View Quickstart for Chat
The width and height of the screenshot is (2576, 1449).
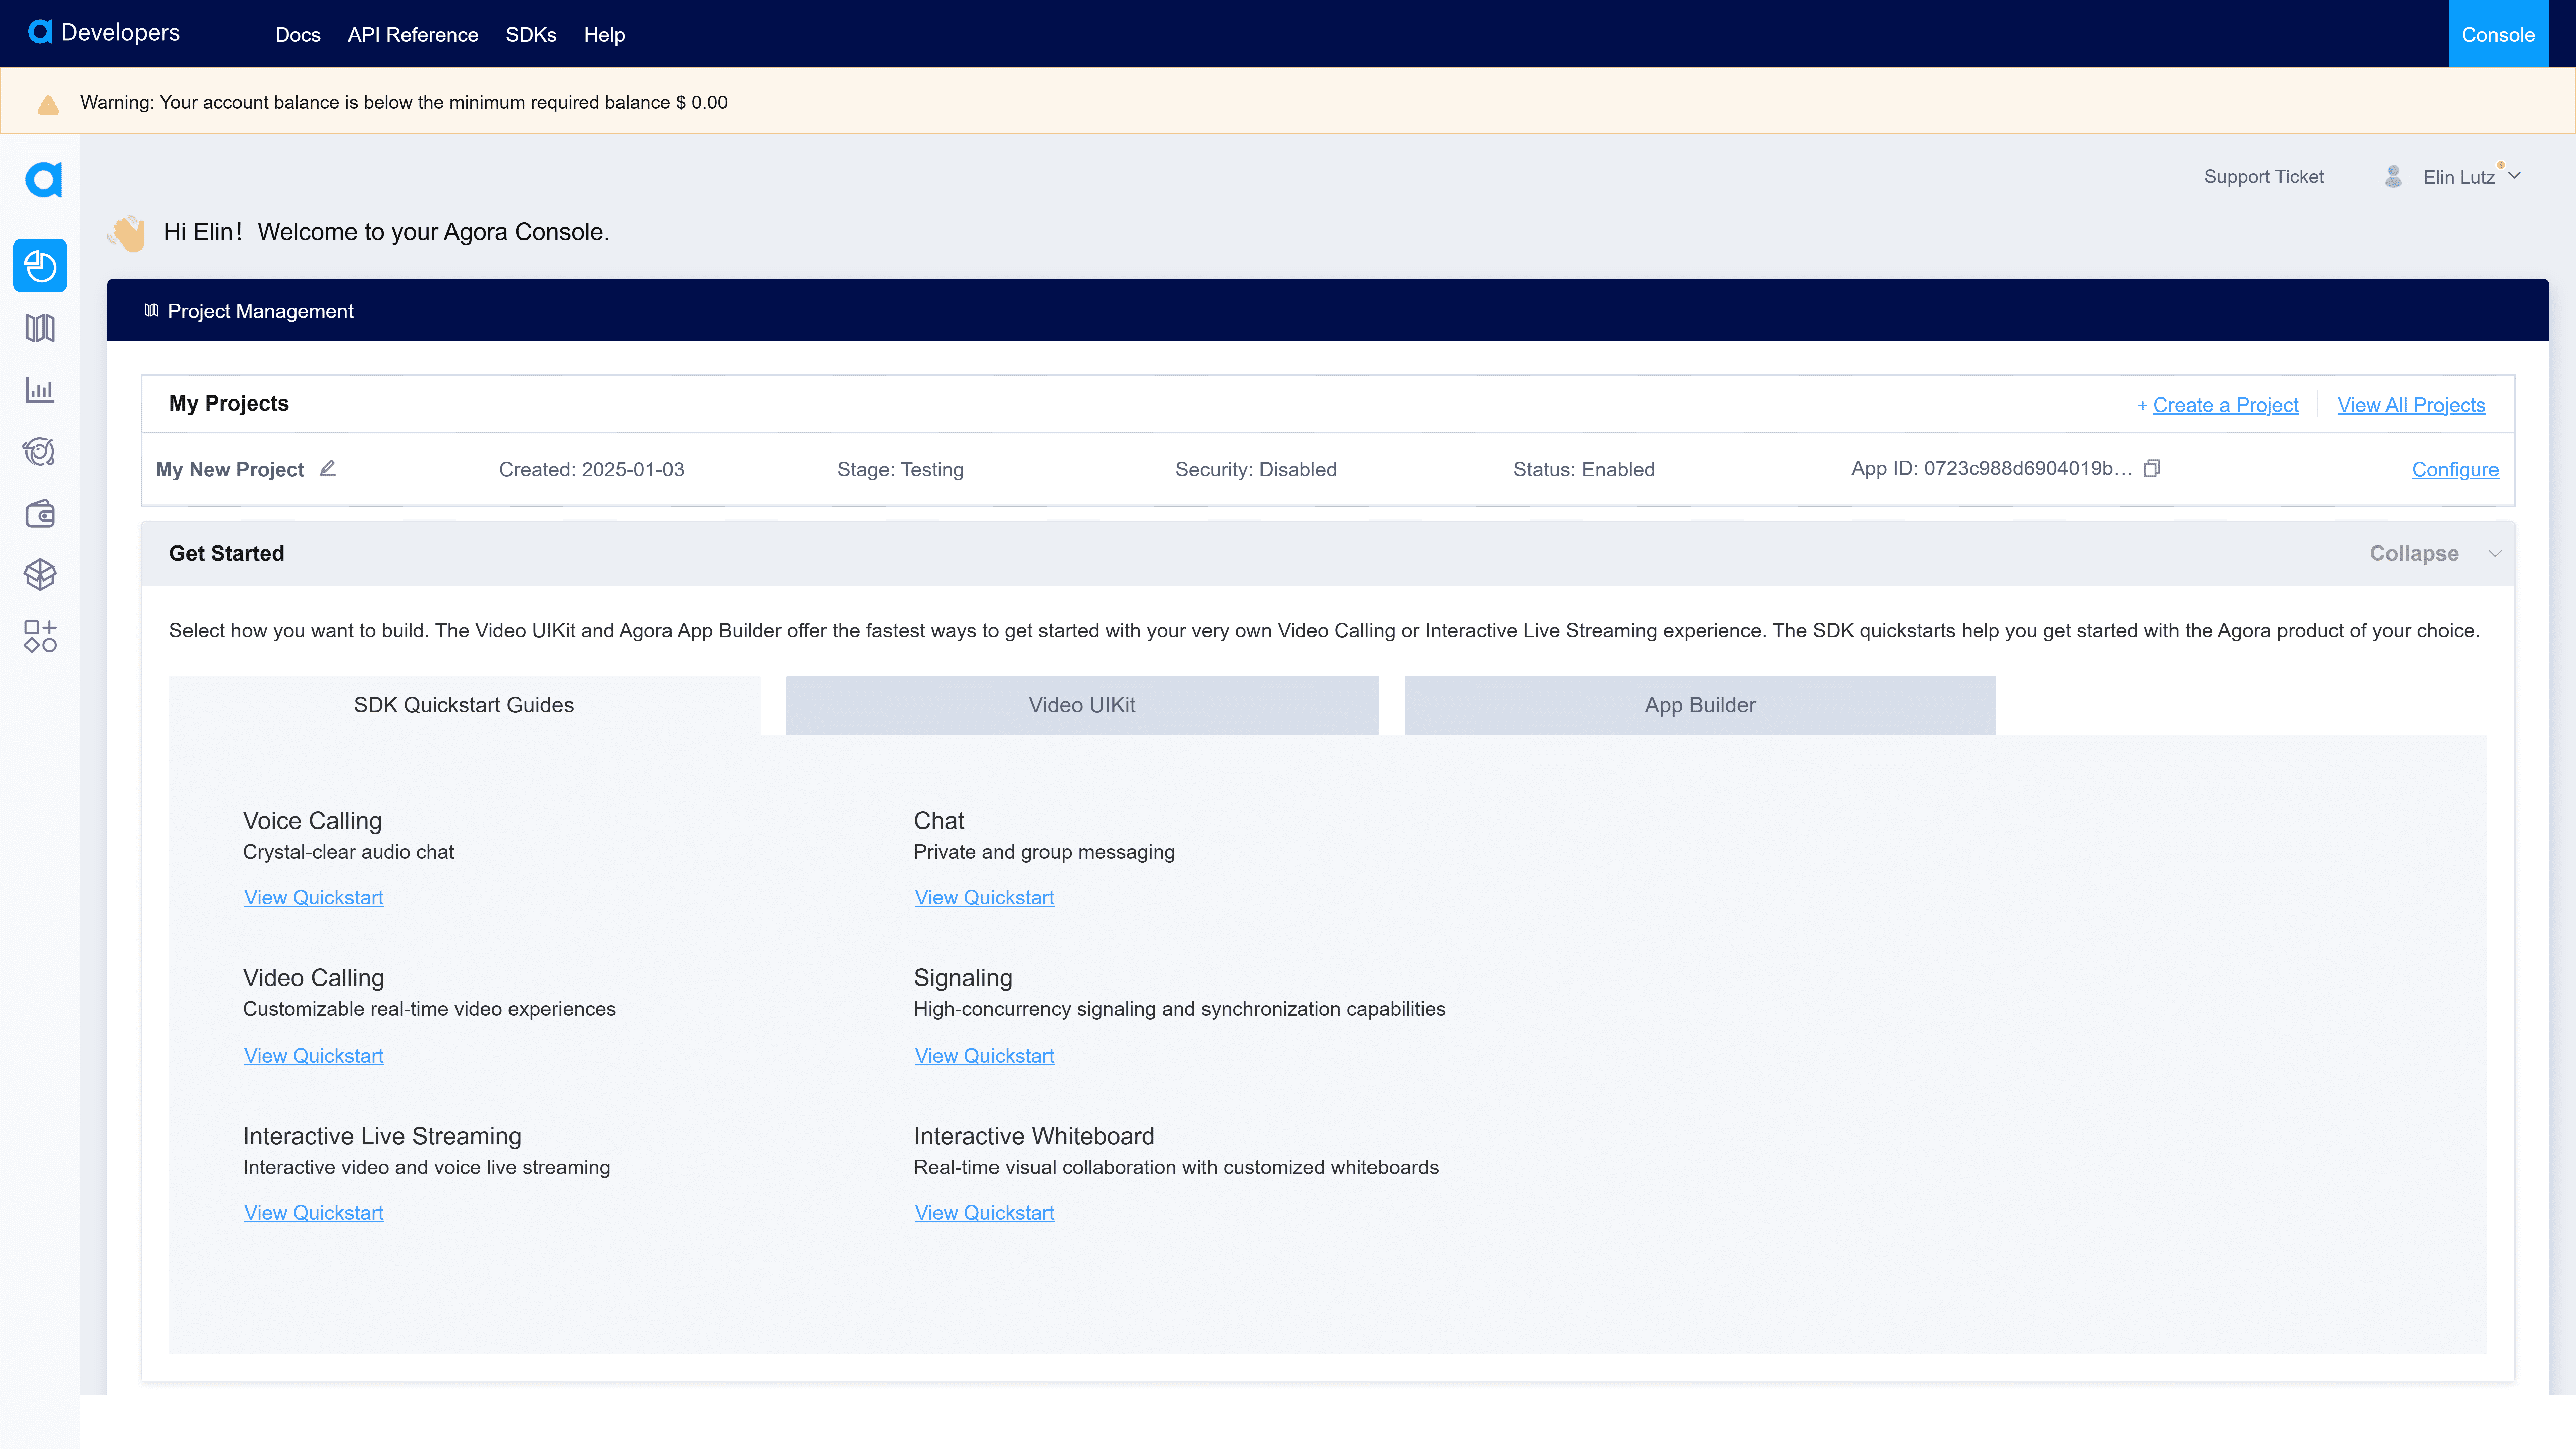coord(984,898)
